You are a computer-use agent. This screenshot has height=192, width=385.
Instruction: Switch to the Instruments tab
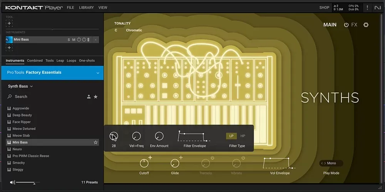[x=15, y=61]
